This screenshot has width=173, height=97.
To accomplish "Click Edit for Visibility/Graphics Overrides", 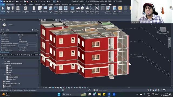I will click(x=28, y=44).
